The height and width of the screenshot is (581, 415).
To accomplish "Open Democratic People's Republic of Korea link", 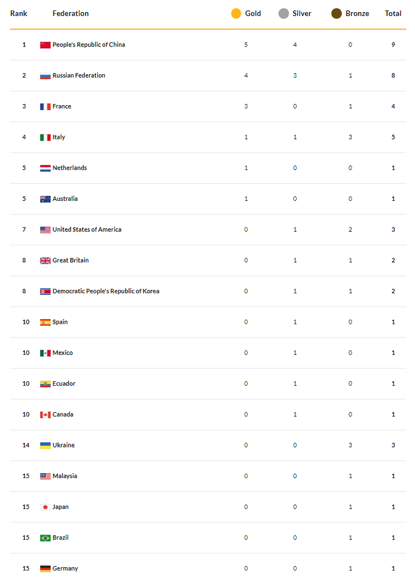I will click(x=106, y=291).
